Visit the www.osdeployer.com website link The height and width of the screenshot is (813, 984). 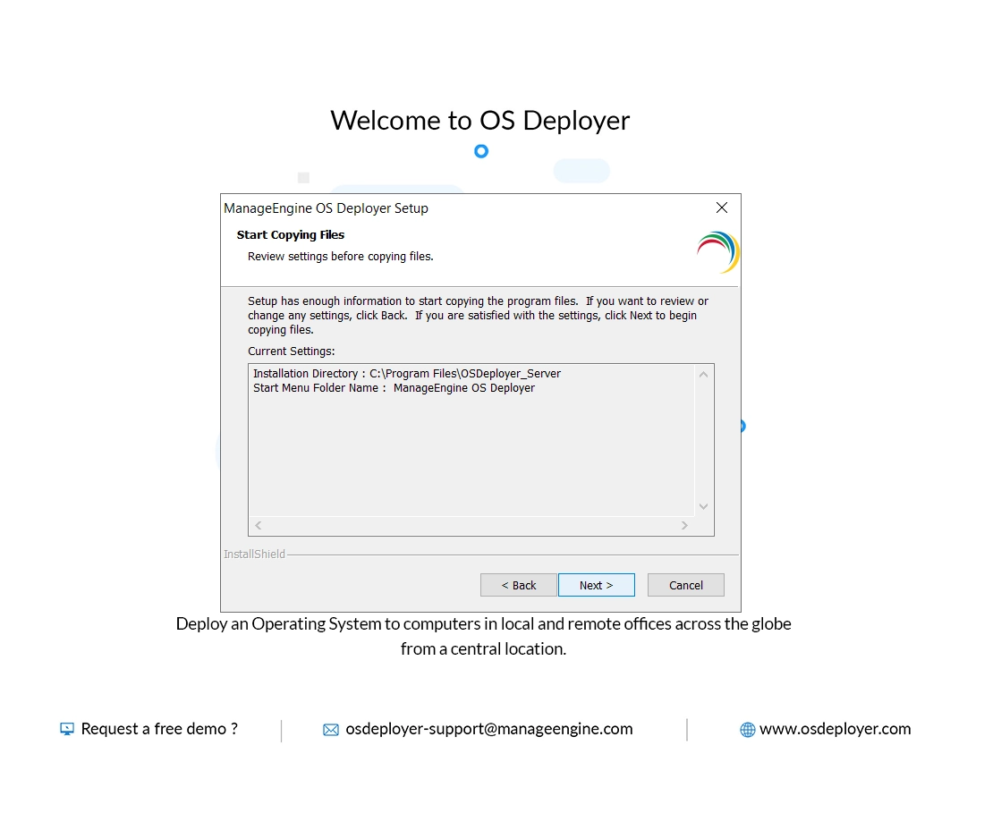tap(835, 729)
